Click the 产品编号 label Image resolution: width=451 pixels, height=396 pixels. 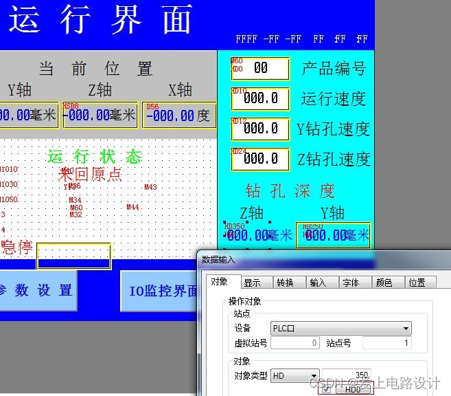coord(334,69)
